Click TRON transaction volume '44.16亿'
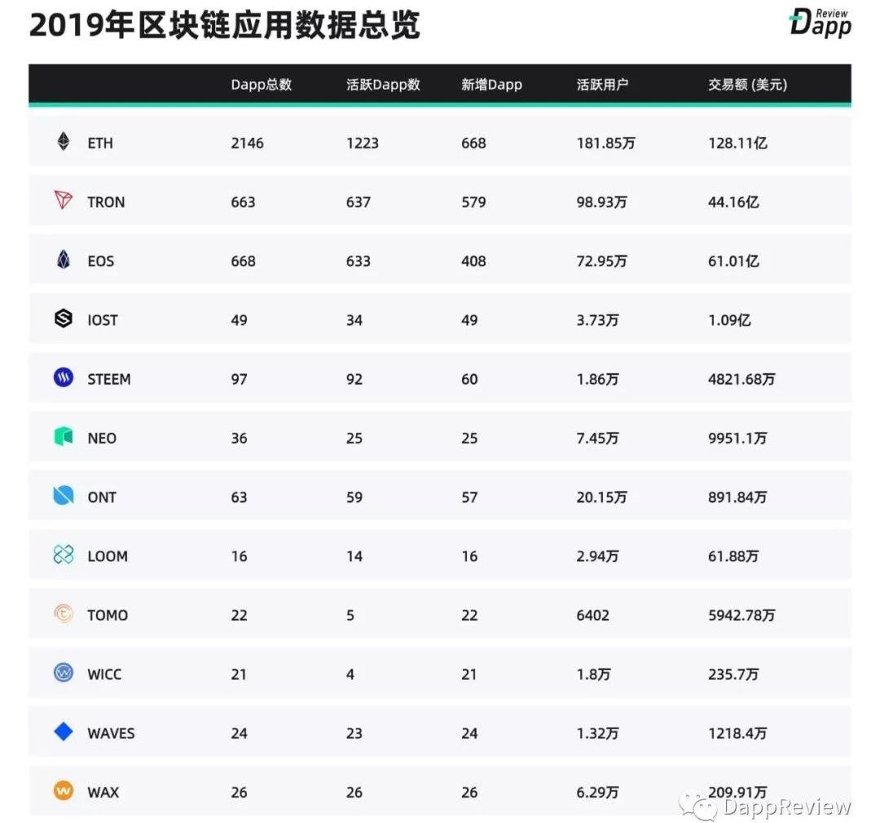Image resolution: width=880 pixels, height=823 pixels. pyautogui.click(x=733, y=202)
